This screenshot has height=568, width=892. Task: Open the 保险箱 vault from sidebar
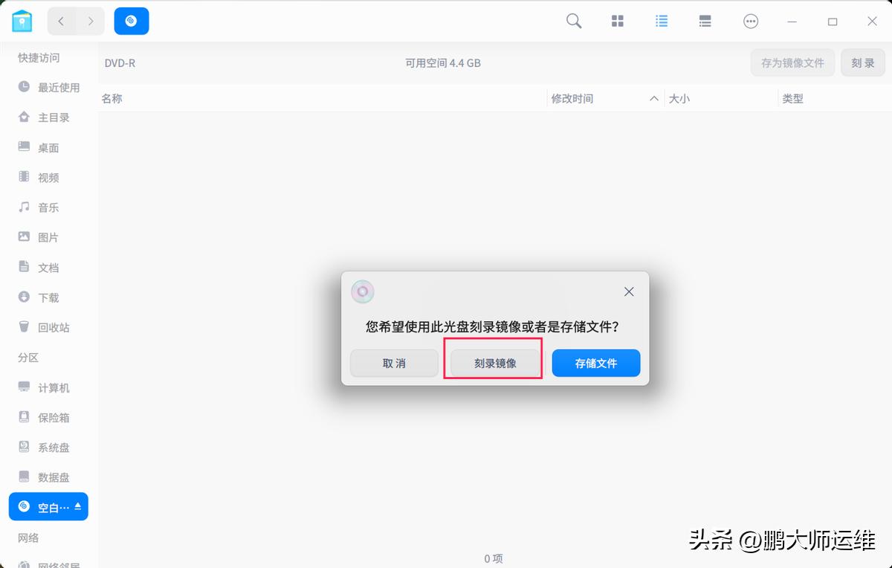click(51, 417)
